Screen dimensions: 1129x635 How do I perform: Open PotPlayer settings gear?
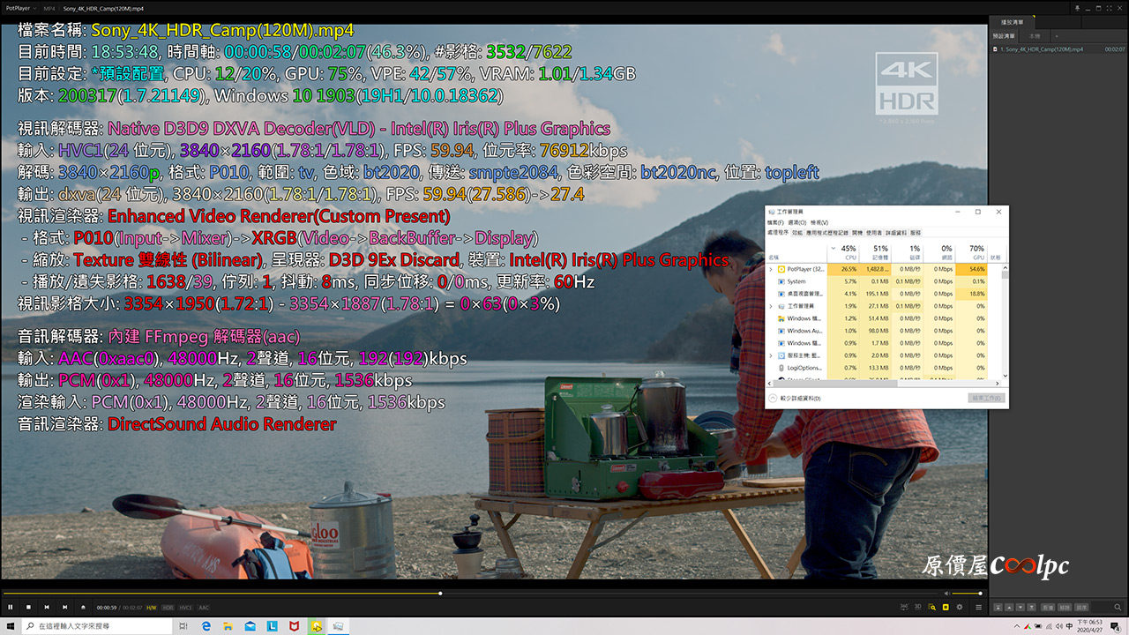[x=960, y=607]
